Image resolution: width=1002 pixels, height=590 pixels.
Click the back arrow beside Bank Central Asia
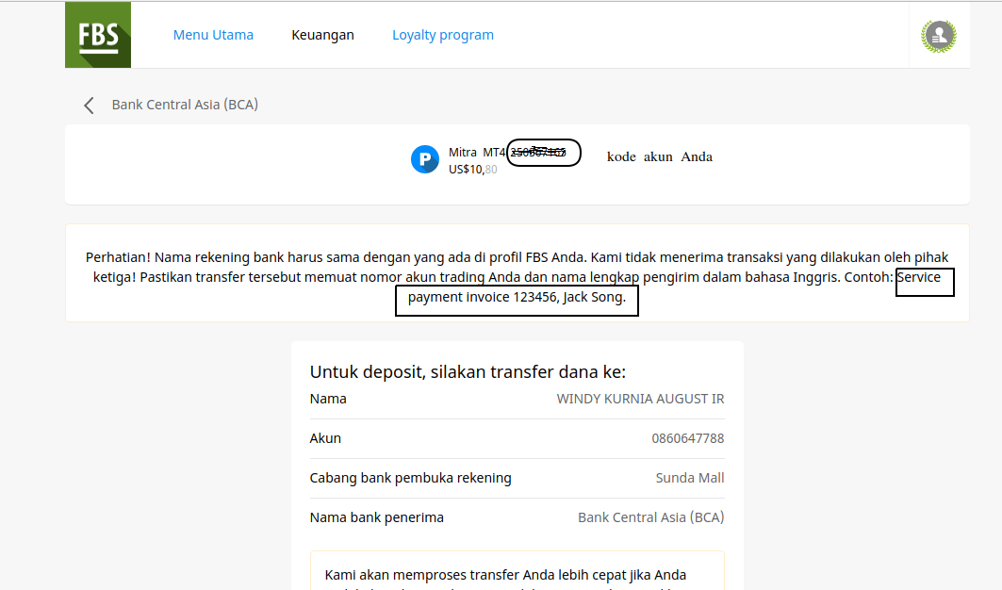pos(89,106)
